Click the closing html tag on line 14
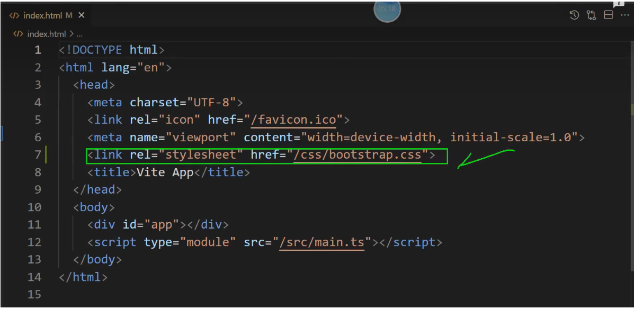 [83, 277]
